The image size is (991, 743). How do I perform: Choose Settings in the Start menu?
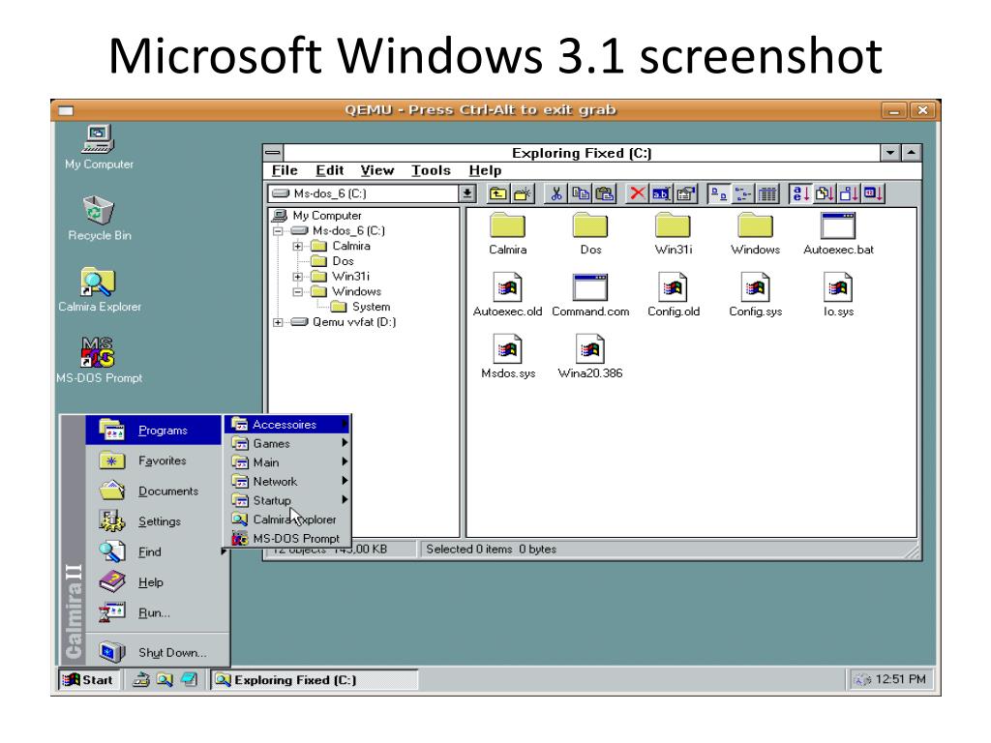(156, 521)
